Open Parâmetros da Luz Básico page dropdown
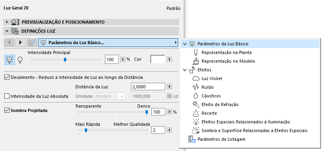323x151 pixels. coord(108,43)
